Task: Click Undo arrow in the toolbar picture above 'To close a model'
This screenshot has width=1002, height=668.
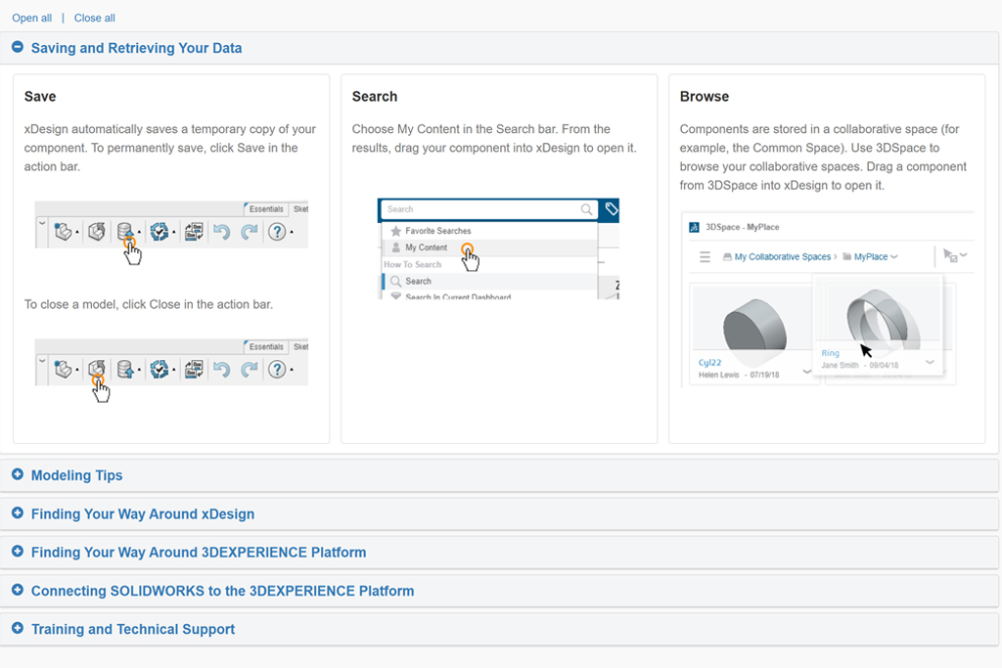Action: (x=222, y=231)
